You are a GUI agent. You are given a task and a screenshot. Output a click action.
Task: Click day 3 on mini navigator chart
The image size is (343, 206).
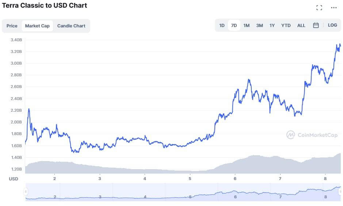(x=100, y=197)
